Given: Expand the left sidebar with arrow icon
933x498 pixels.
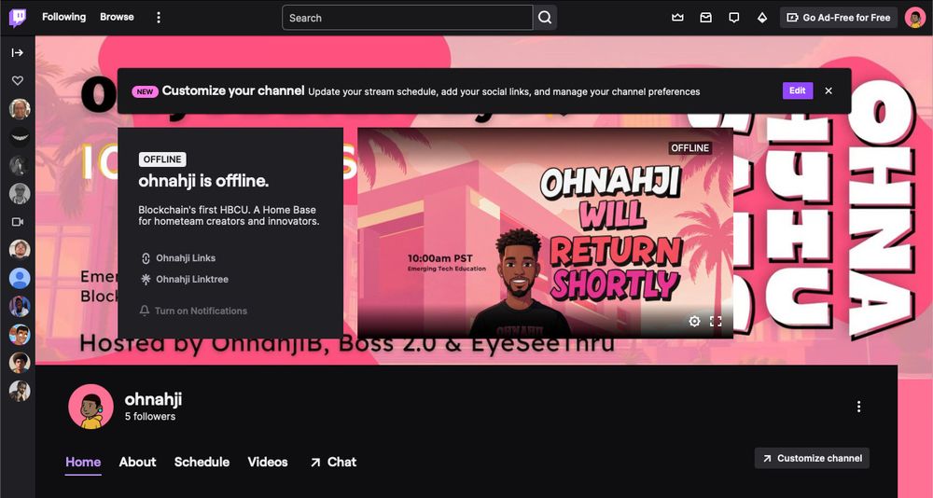Looking at the screenshot, I should [x=17, y=53].
